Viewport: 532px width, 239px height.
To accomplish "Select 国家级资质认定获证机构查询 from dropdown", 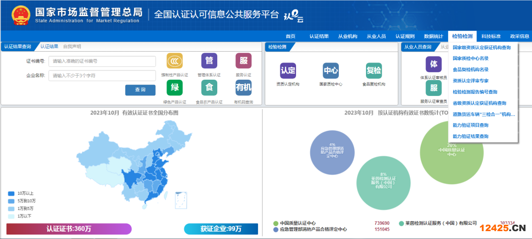I will point(482,48).
